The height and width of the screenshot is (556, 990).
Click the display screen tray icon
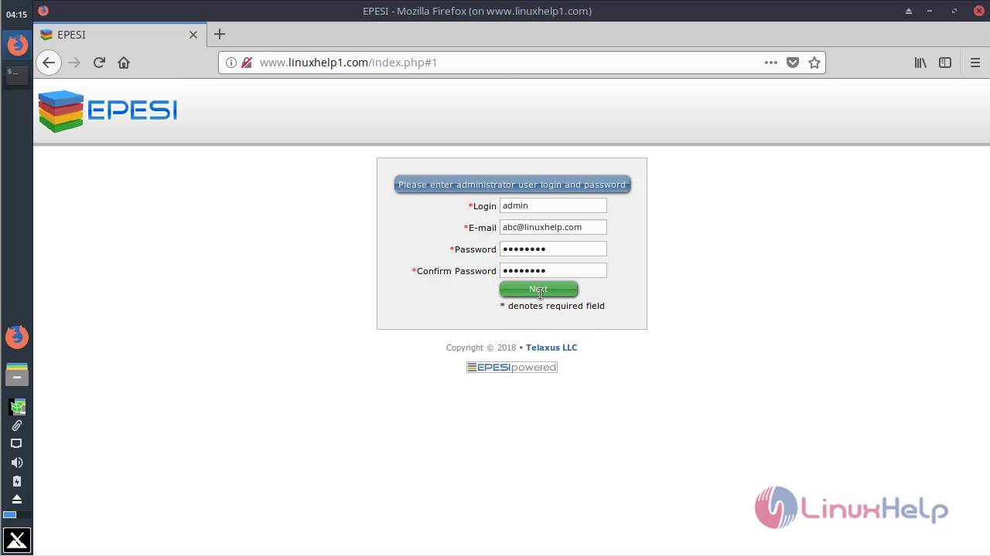(17, 444)
